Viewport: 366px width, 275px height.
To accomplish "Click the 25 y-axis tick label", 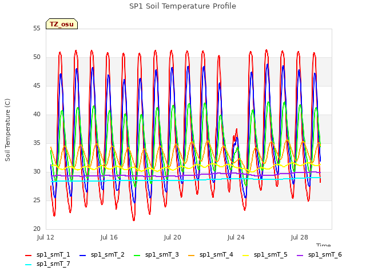I will click(37, 201).
